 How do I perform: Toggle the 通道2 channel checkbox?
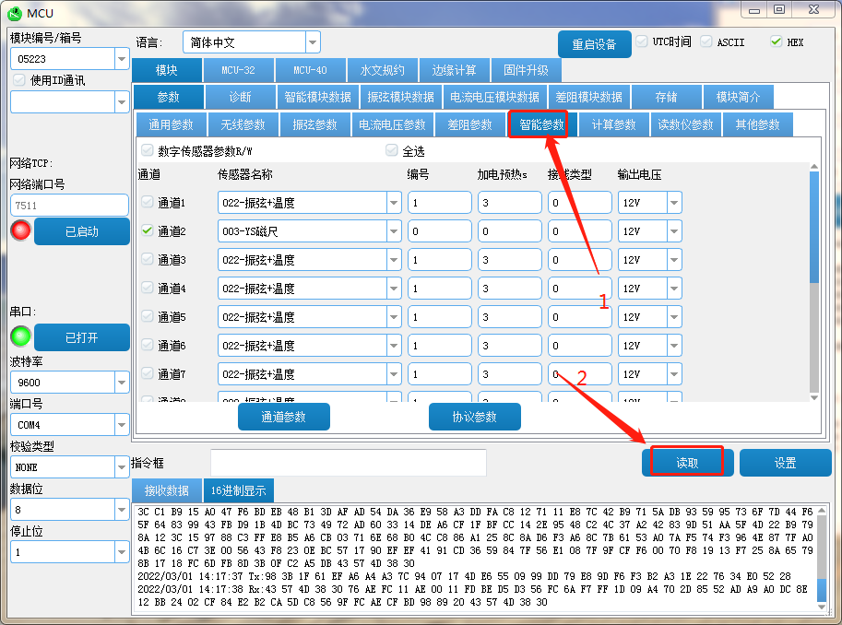coord(148,231)
